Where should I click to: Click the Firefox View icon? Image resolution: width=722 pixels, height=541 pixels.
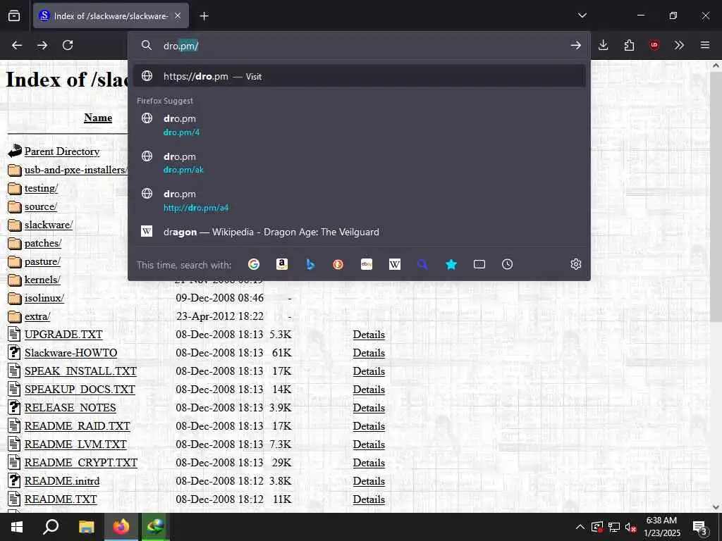click(x=14, y=16)
